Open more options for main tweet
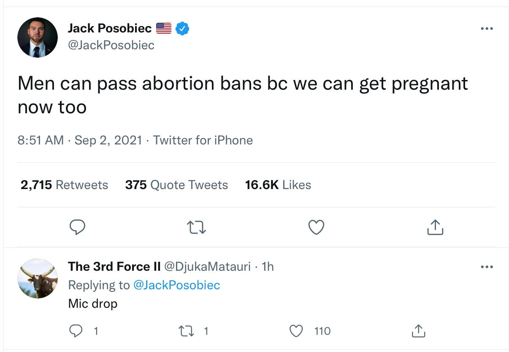 pyautogui.click(x=487, y=29)
